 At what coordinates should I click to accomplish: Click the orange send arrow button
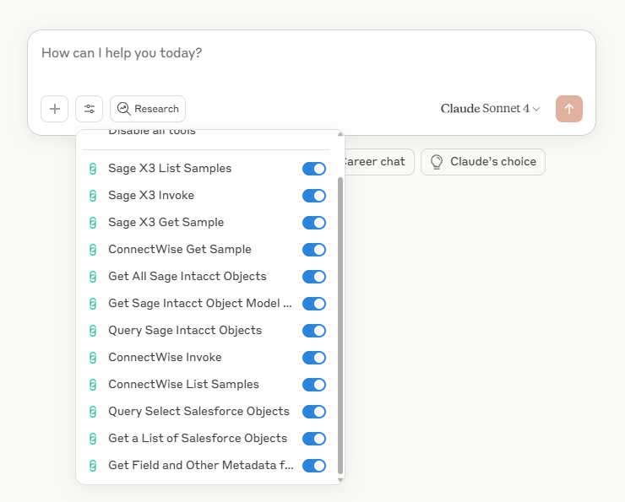click(x=568, y=109)
